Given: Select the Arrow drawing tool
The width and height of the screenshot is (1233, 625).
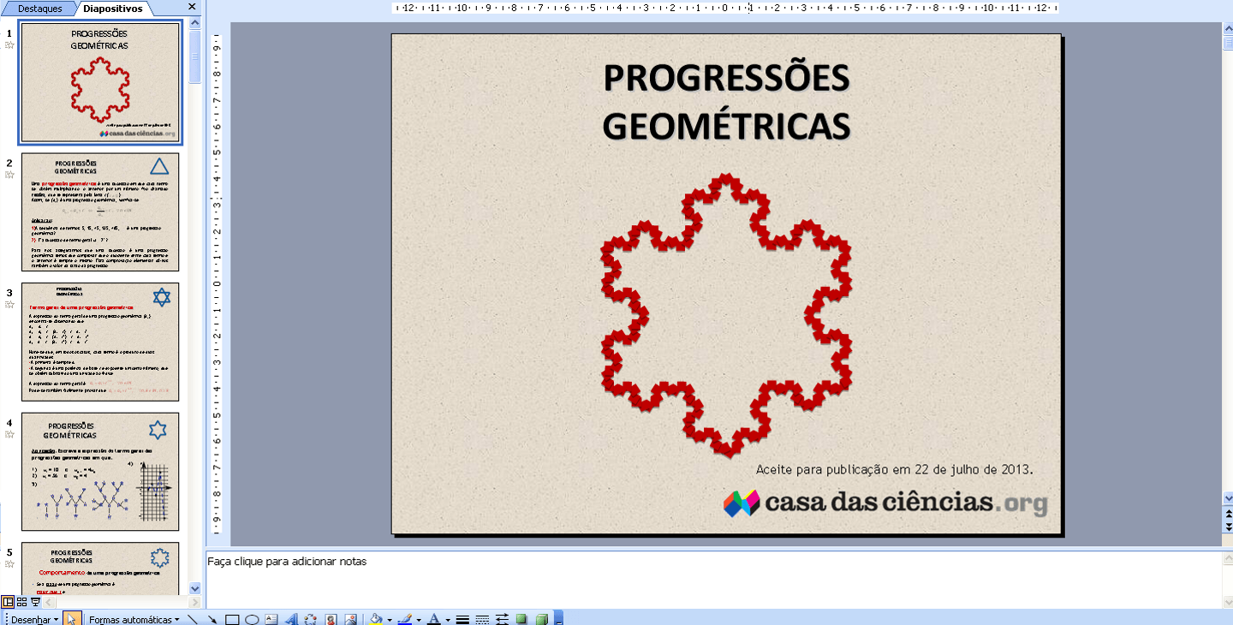Looking at the screenshot, I should point(212,619).
